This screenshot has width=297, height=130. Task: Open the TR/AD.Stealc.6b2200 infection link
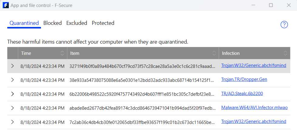[x=242, y=93]
